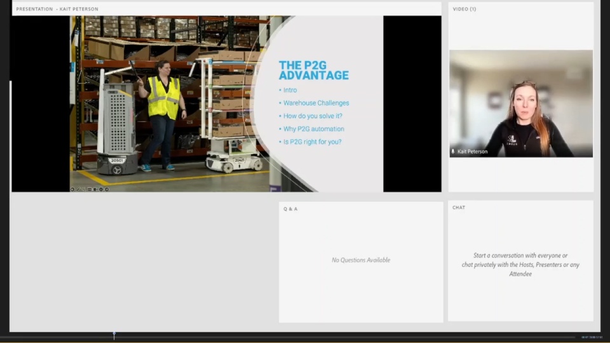Click 'No Questions Available' text in Q&A
610x343 pixels.
point(361,260)
